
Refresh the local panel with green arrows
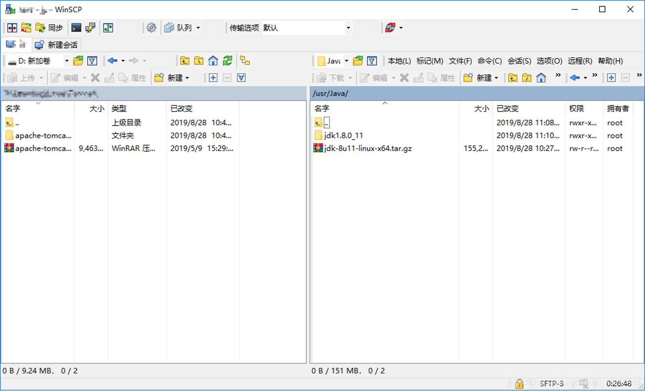pos(227,61)
